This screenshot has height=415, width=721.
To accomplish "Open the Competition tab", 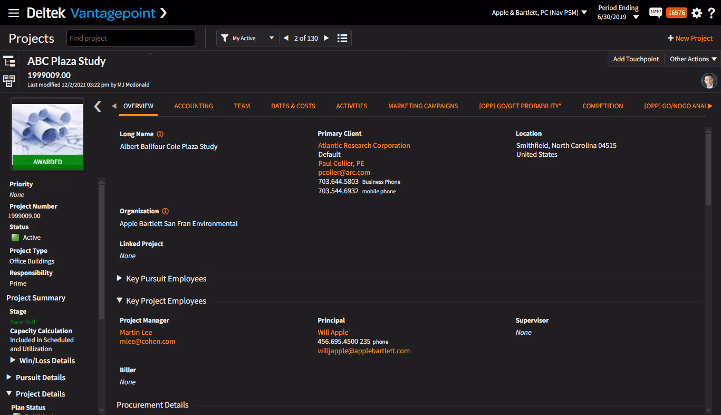I will [x=603, y=106].
